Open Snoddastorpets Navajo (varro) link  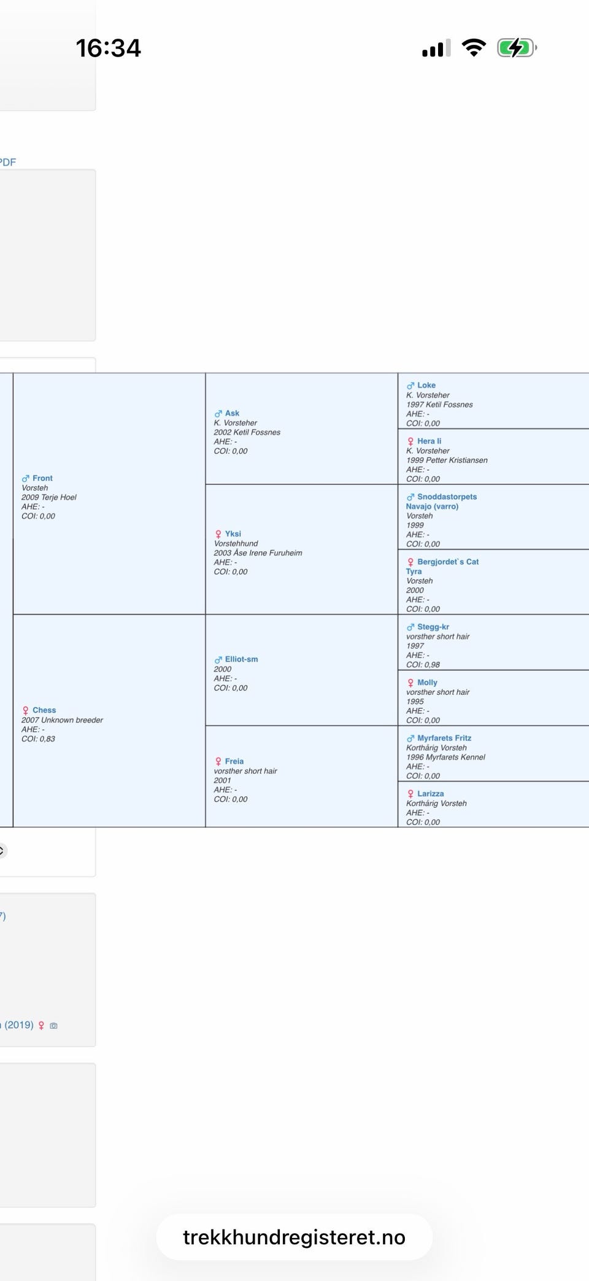[x=441, y=501]
